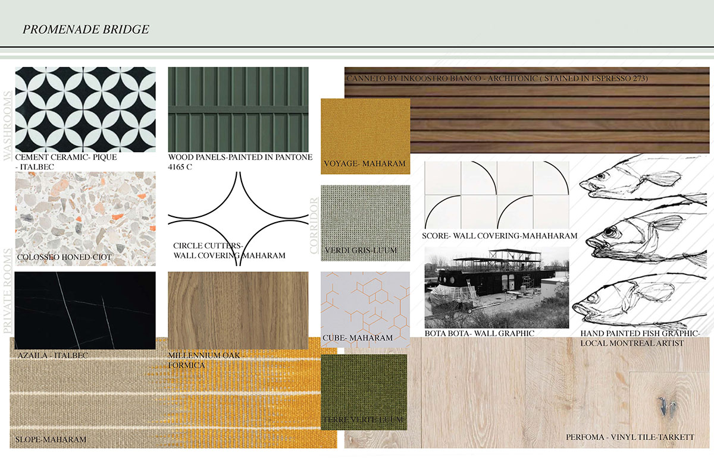The width and height of the screenshot is (714, 461).
Task: Click the PROMENADE BRIDGE title
Action: pos(86,29)
